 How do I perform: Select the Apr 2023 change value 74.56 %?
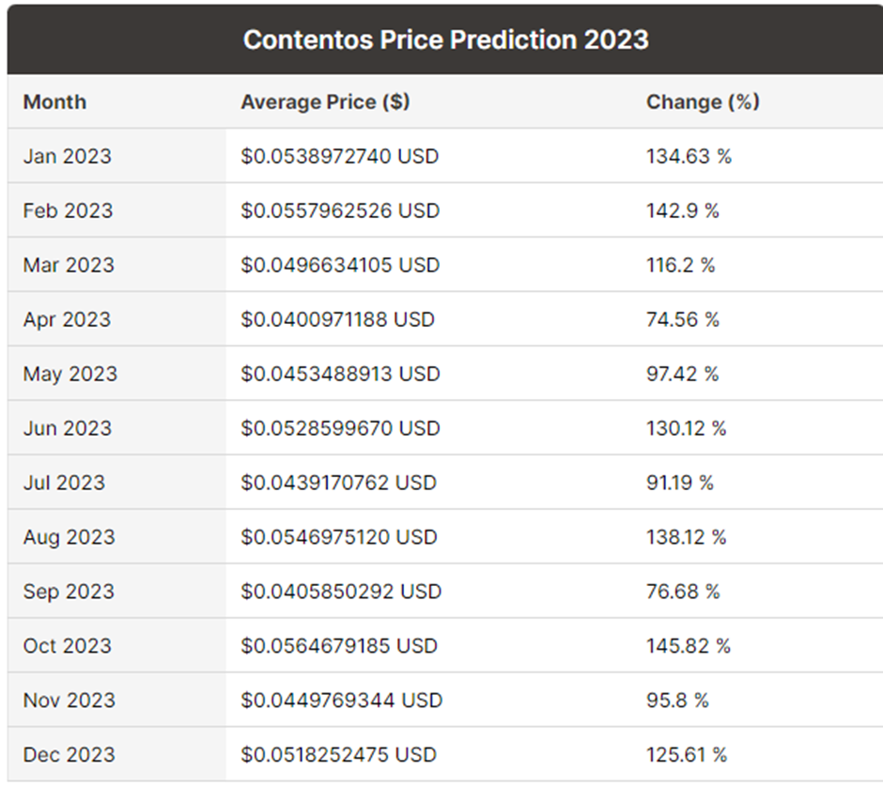[683, 319]
